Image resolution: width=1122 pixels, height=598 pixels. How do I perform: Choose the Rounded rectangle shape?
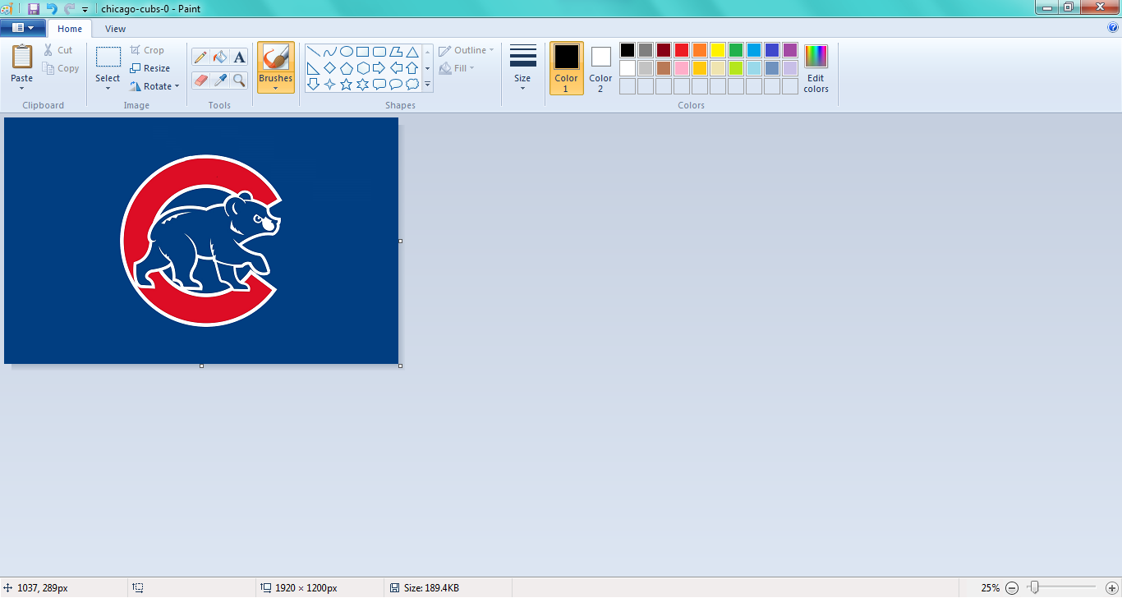(379, 52)
